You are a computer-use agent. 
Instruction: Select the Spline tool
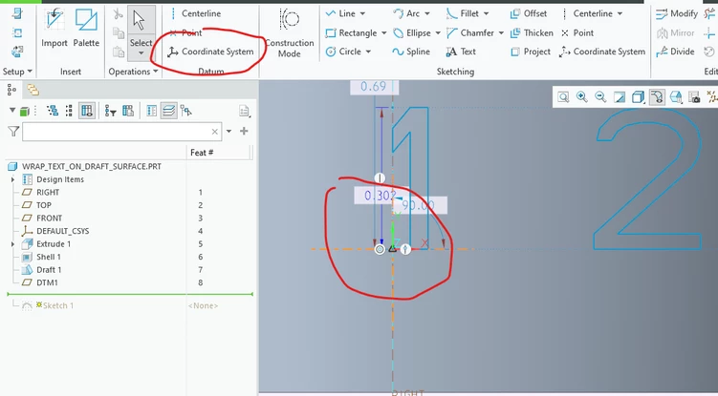click(x=411, y=52)
